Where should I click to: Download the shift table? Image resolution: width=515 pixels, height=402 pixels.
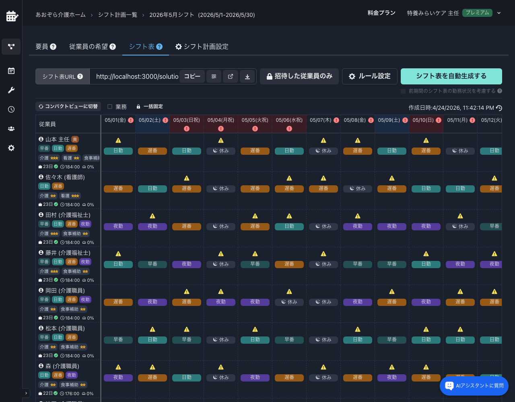247,76
